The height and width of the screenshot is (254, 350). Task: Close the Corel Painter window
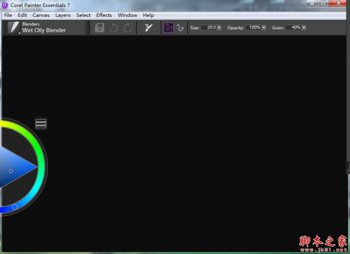[x=338, y=3]
